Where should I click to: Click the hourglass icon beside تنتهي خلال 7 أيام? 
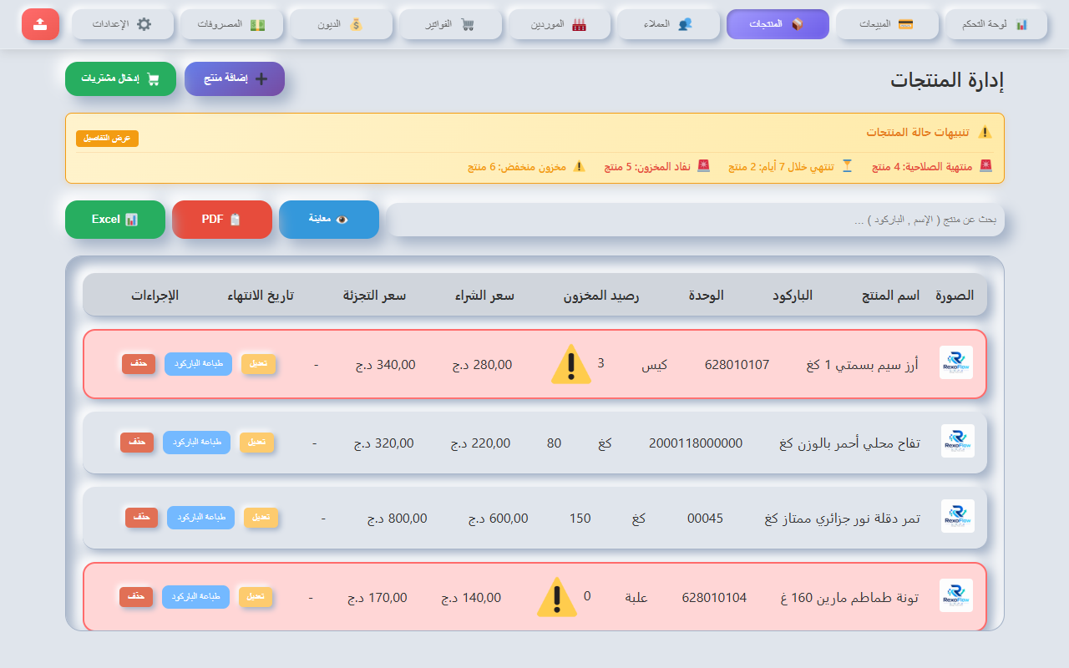pos(847,166)
